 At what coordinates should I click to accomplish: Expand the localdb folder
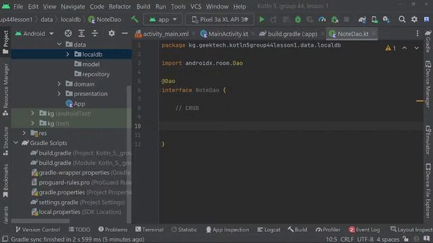[68, 54]
